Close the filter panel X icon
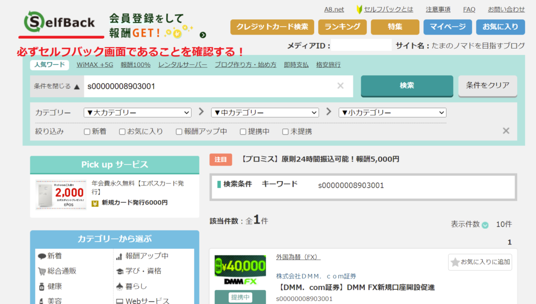This screenshot has width=536, height=304. pyautogui.click(x=506, y=131)
